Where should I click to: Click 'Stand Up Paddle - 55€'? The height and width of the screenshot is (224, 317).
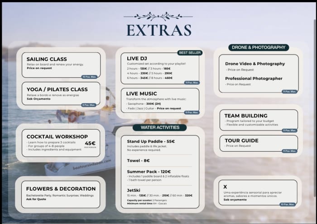click(151, 141)
